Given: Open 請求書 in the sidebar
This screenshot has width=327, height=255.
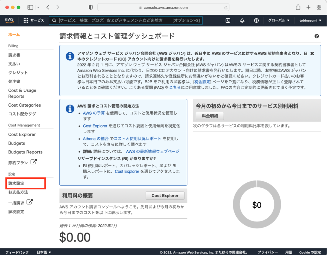Looking at the screenshot, I should [14, 55].
